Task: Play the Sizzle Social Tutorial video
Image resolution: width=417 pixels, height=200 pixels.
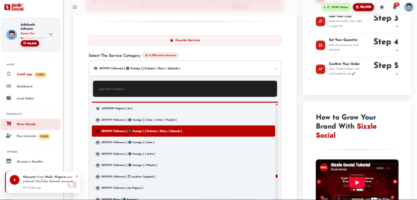Action: pyautogui.click(x=357, y=183)
